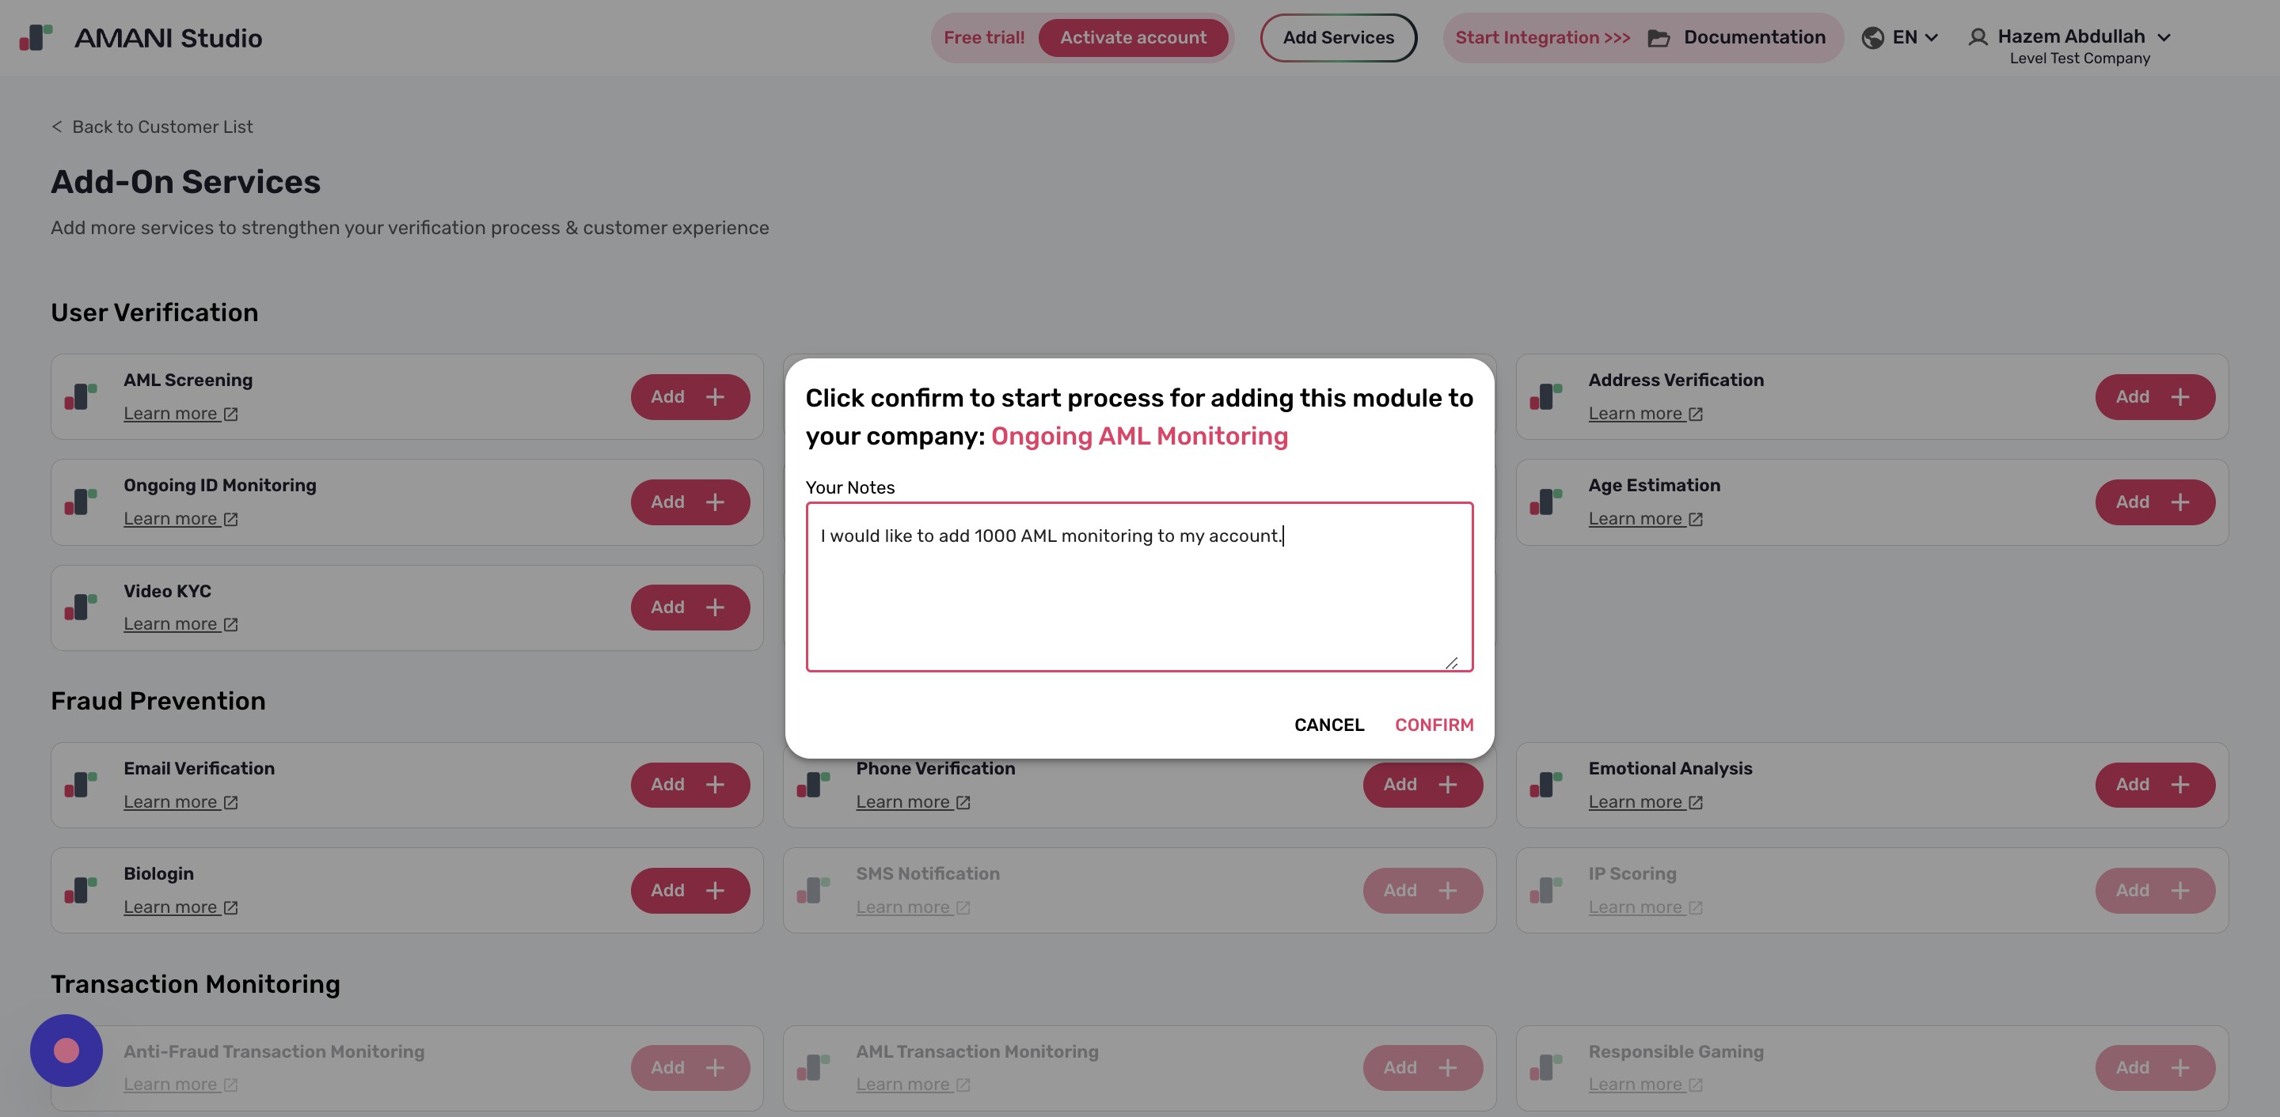Click the Email Verification module icon

point(80,785)
